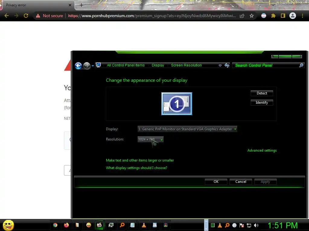The width and height of the screenshot is (309, 231).
Task: Open the orange magnifier taskbar app
Action: 122,225
